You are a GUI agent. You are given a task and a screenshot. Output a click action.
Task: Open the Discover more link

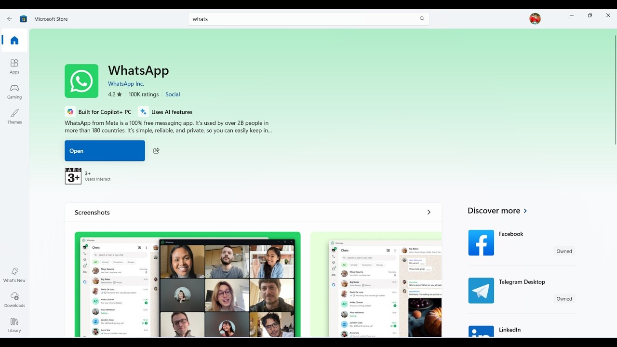[x=494, y=211]
